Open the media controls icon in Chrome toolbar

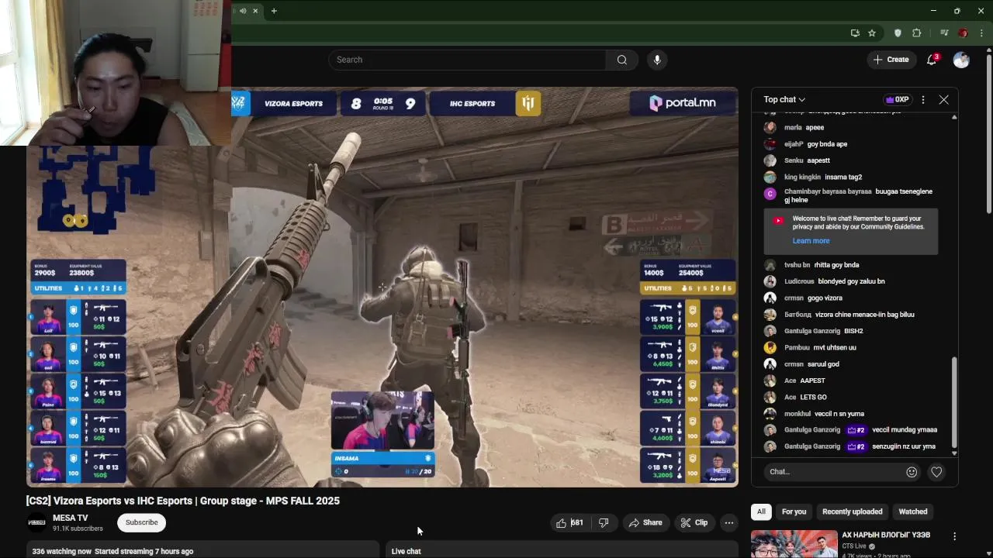pyautogui.click(x=944, y=33)
